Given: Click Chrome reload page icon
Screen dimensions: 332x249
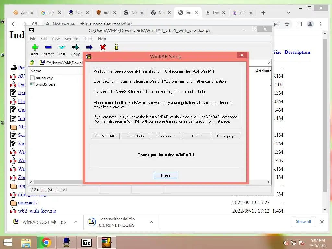Looking at the screenshot, I should click(35, 23).
